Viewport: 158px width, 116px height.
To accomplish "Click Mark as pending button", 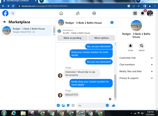I will tap(72, 38).
